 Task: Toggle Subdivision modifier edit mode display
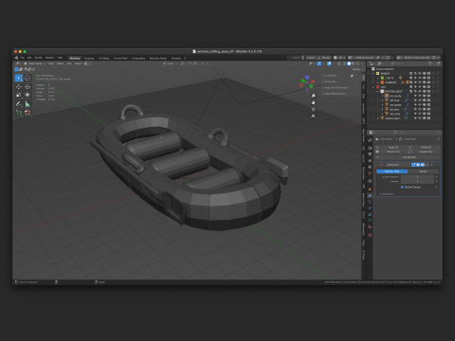tap(413, 165)
